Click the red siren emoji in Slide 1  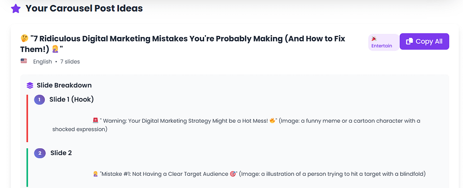click(x=95, y=121)
